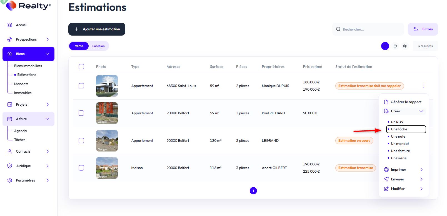The width and height of the screenshot is (447, 216).
Task: Choose Une tâche from Créer menu
Action: pyautogui.click(x=399, y=129)
